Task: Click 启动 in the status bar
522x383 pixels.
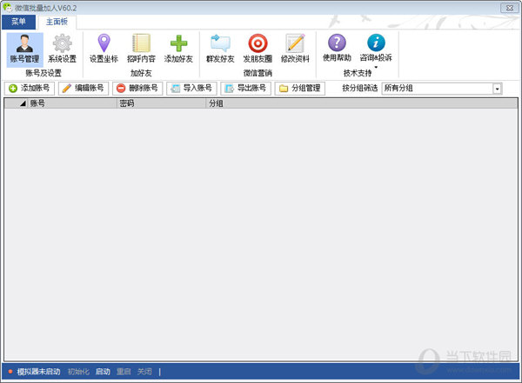Action: click(103, 372)
